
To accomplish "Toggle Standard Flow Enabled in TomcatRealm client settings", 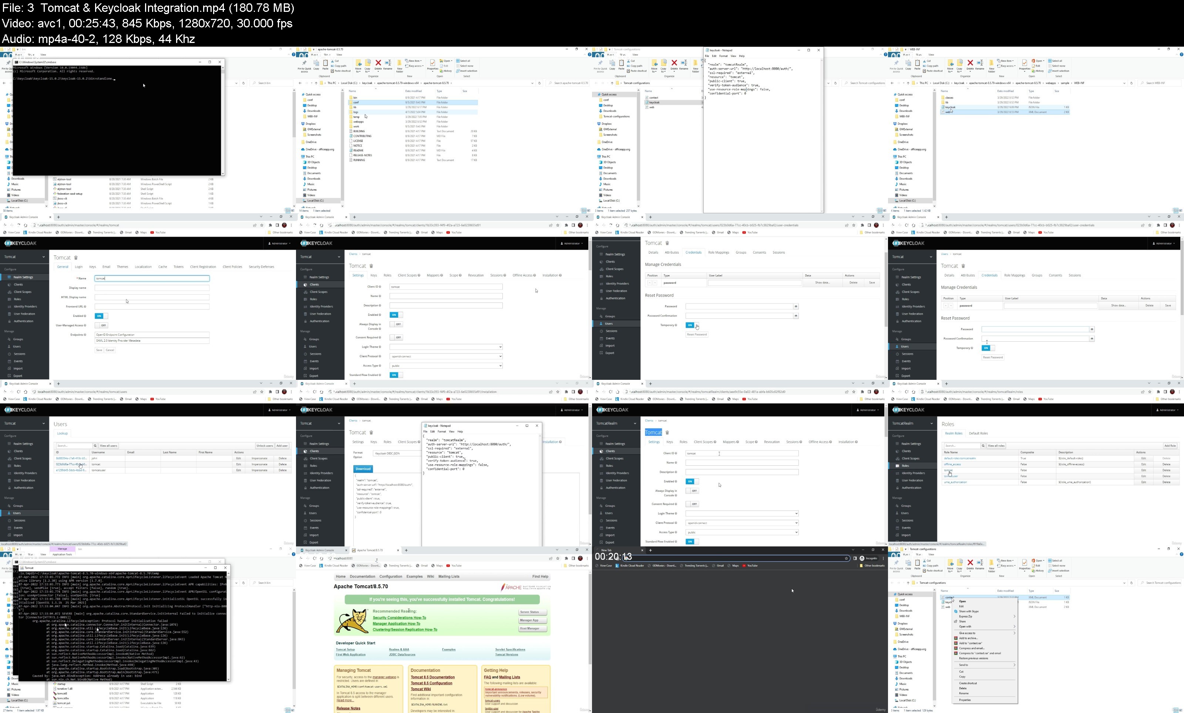I will click(692, 542).
